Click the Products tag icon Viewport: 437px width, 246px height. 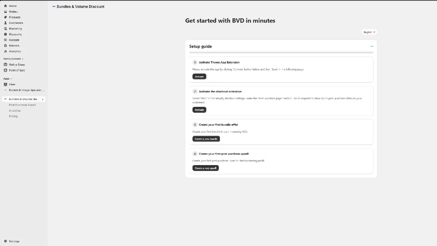point(5,17)
